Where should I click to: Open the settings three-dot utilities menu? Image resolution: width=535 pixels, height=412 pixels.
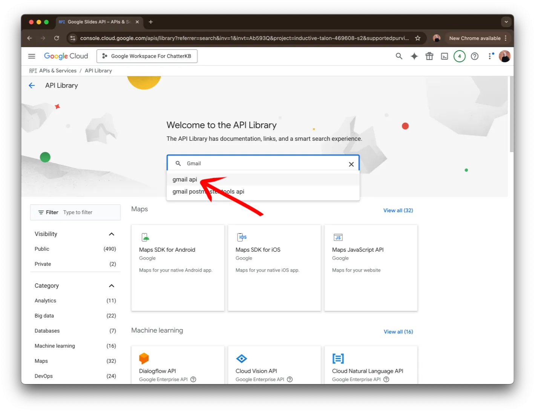pyautogui.click(x=490, y=56)
